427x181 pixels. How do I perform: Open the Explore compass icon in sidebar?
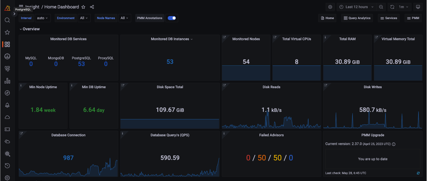click(x=7, y=93)
